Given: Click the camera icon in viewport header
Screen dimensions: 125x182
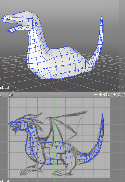Looking at the screenshot, I should click(105, 94).
